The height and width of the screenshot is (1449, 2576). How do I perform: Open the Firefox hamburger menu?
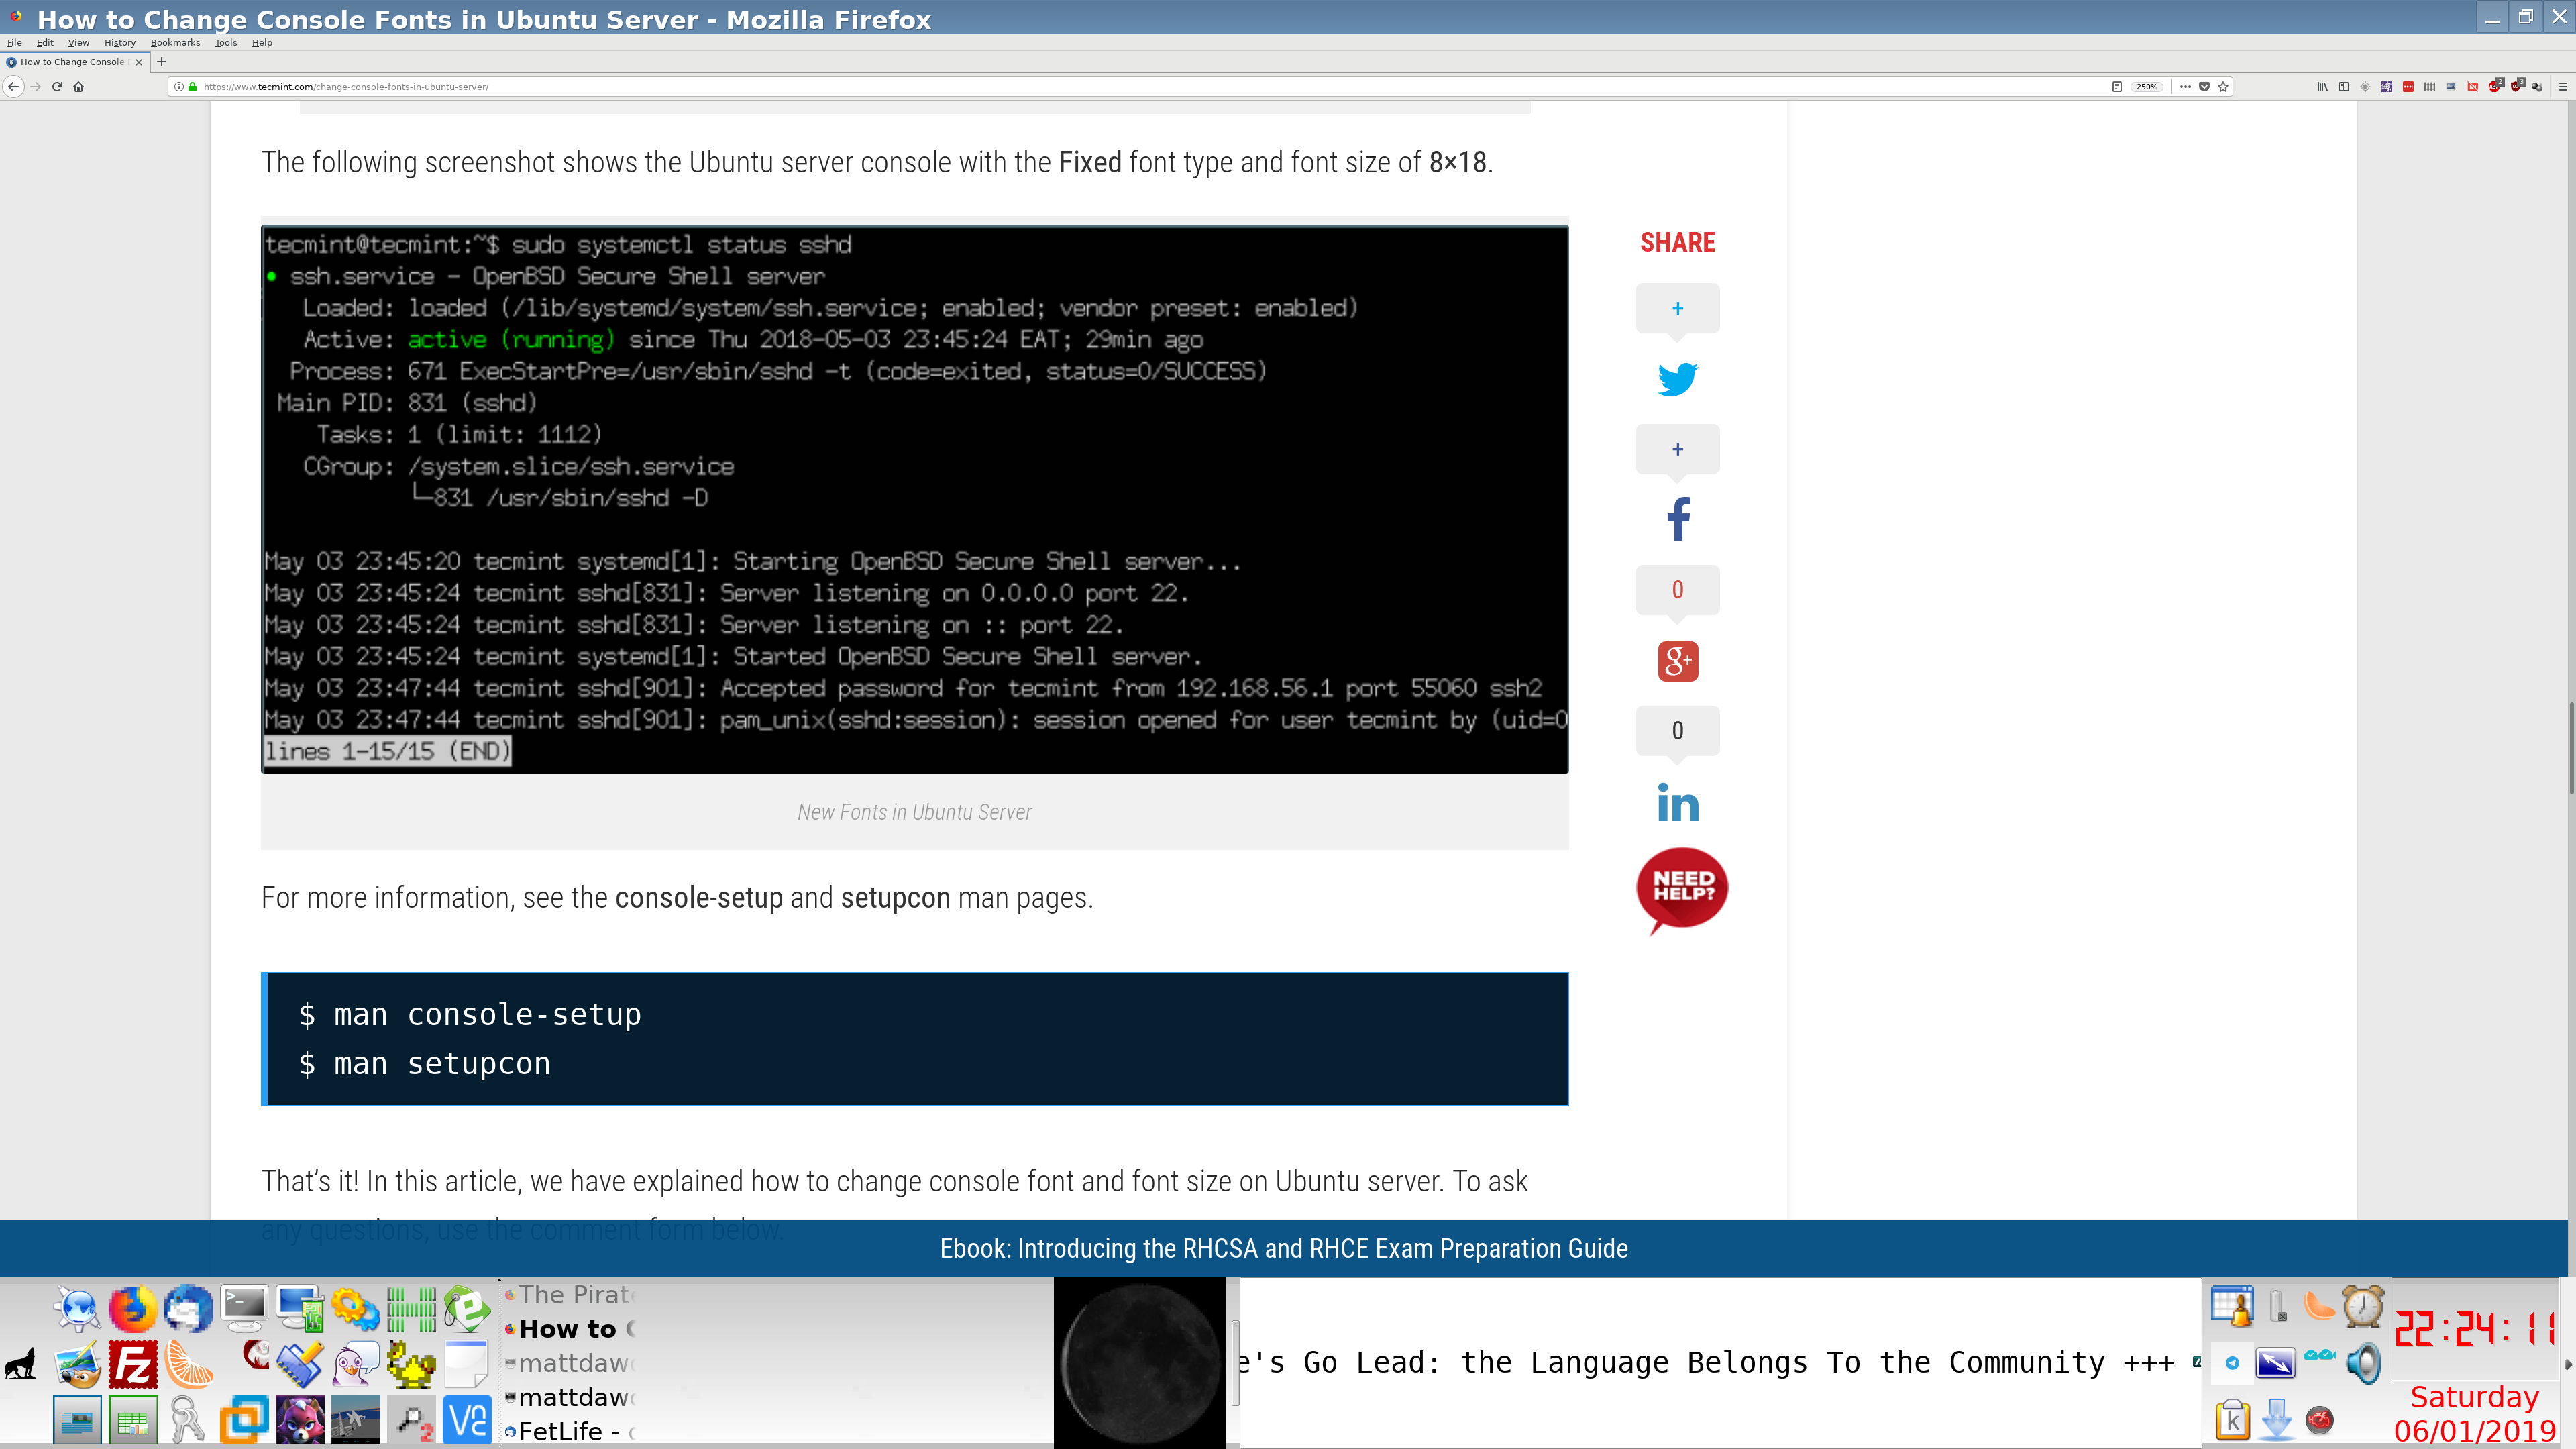click(2562, 86)
